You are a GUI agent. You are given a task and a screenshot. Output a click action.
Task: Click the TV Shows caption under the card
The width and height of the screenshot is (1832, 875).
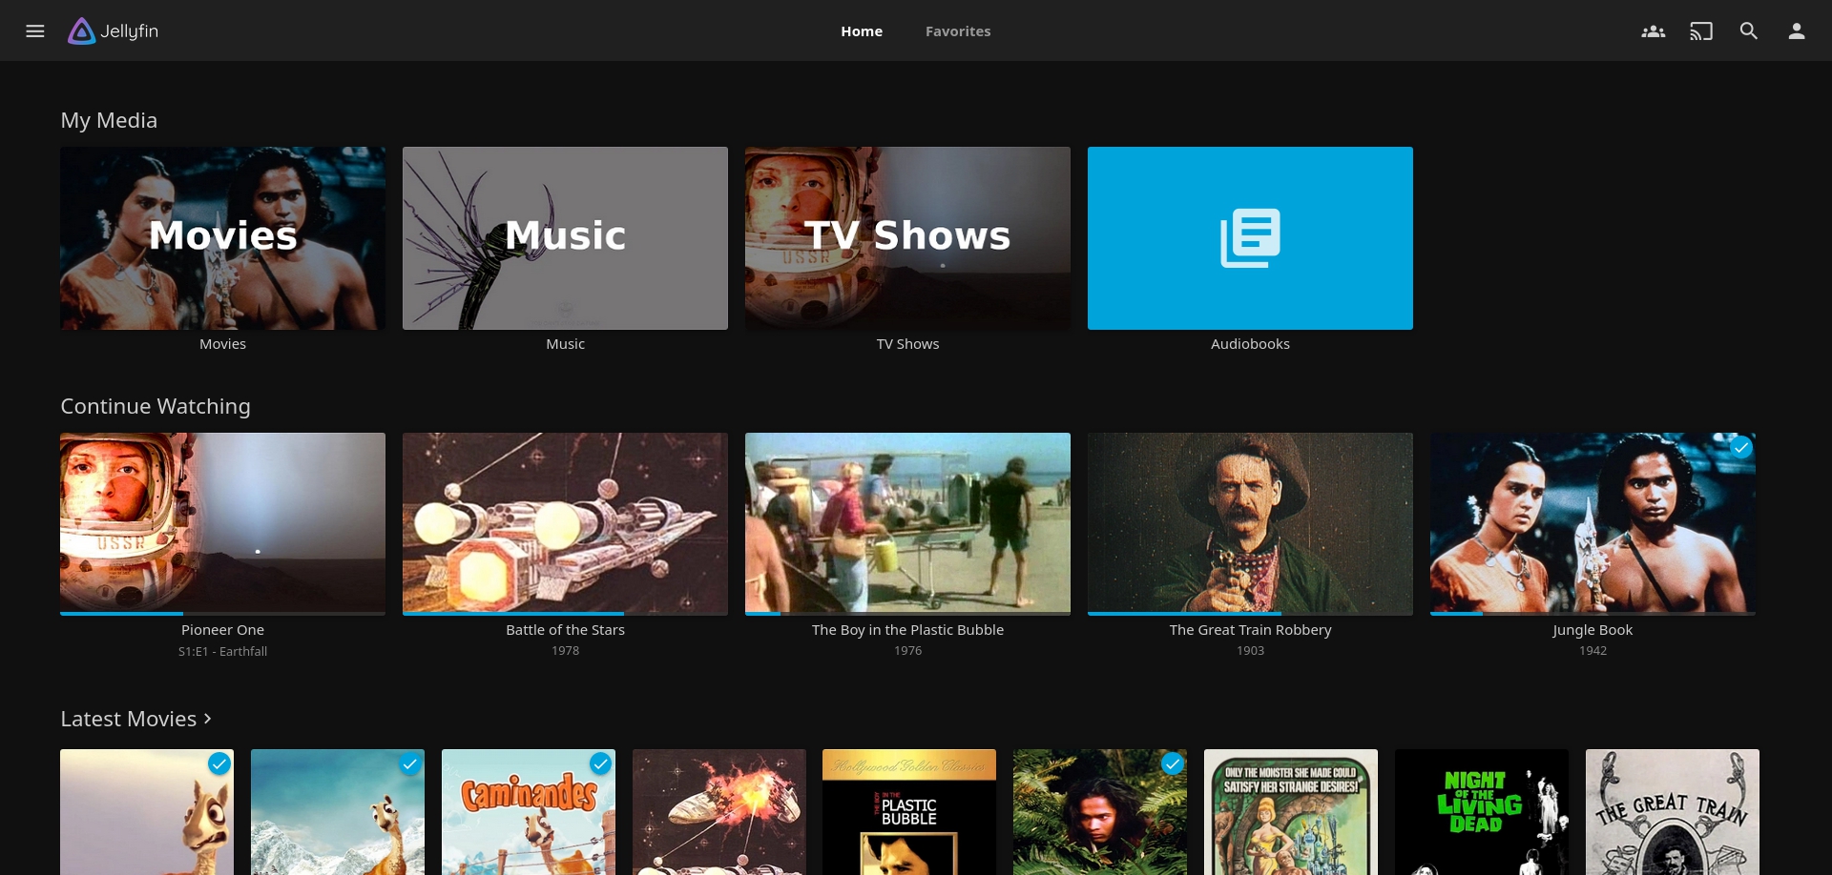coord(907,344)
